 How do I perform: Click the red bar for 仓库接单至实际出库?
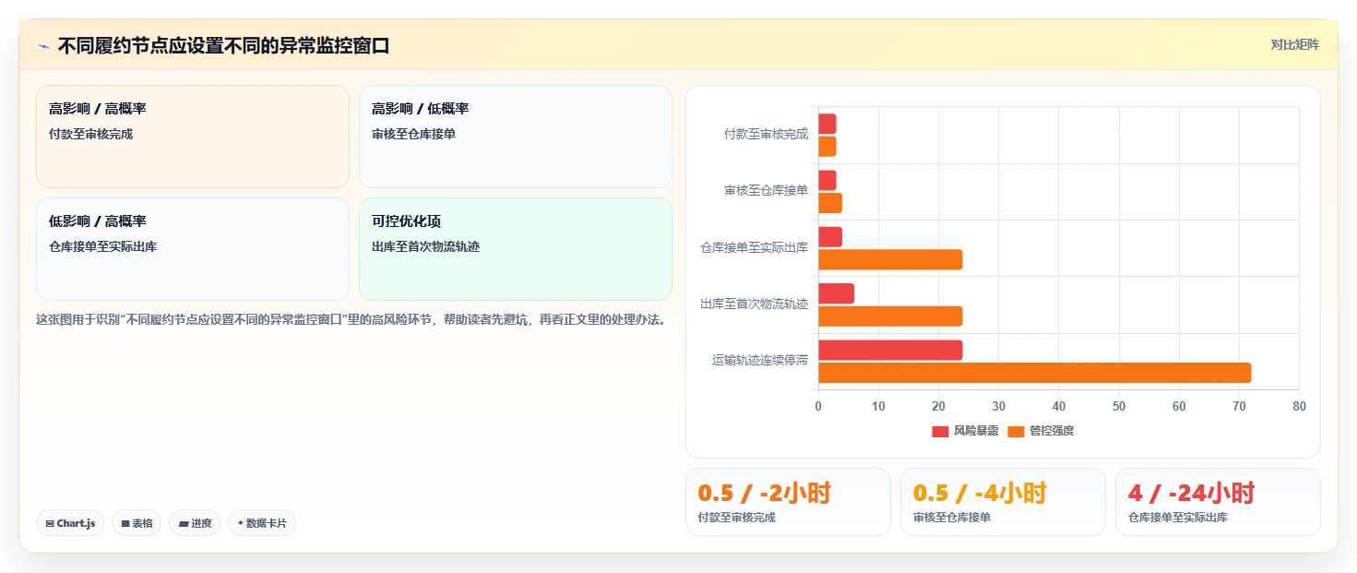(830, 237)
